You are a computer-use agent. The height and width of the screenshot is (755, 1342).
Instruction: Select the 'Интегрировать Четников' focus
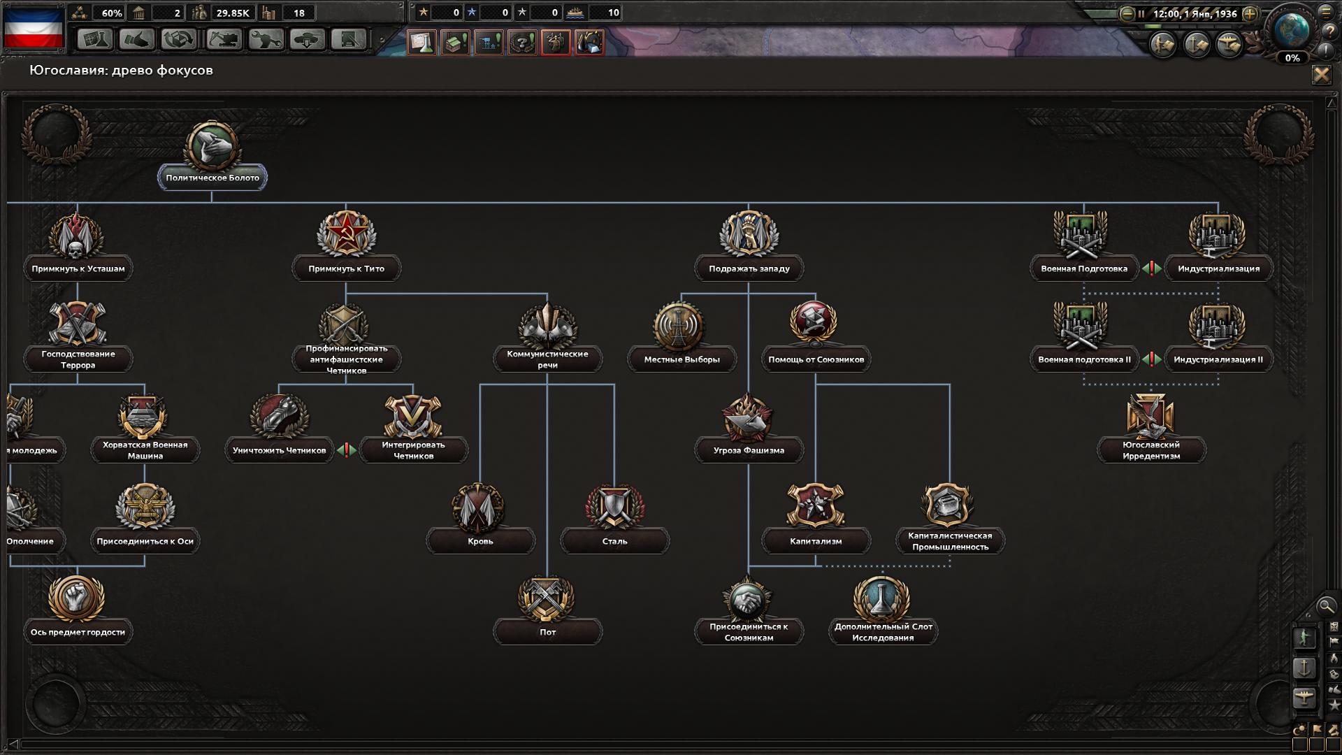pyautogui.click(x=413, y=427)
